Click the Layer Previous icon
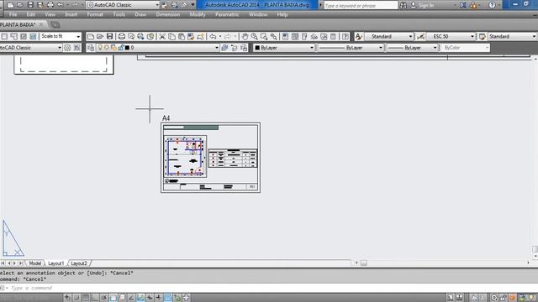 [235, 48]
